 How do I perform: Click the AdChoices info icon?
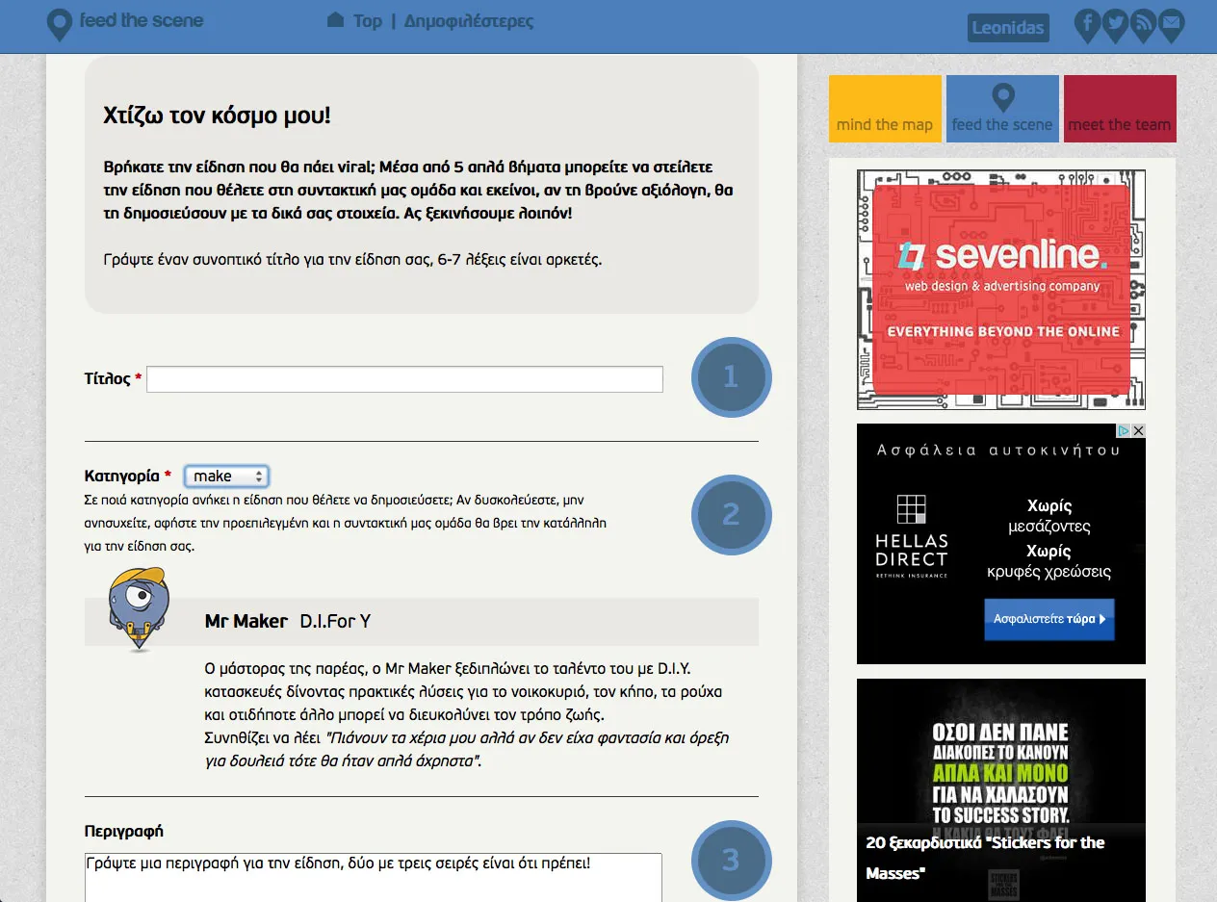(x=1124, y=431)
